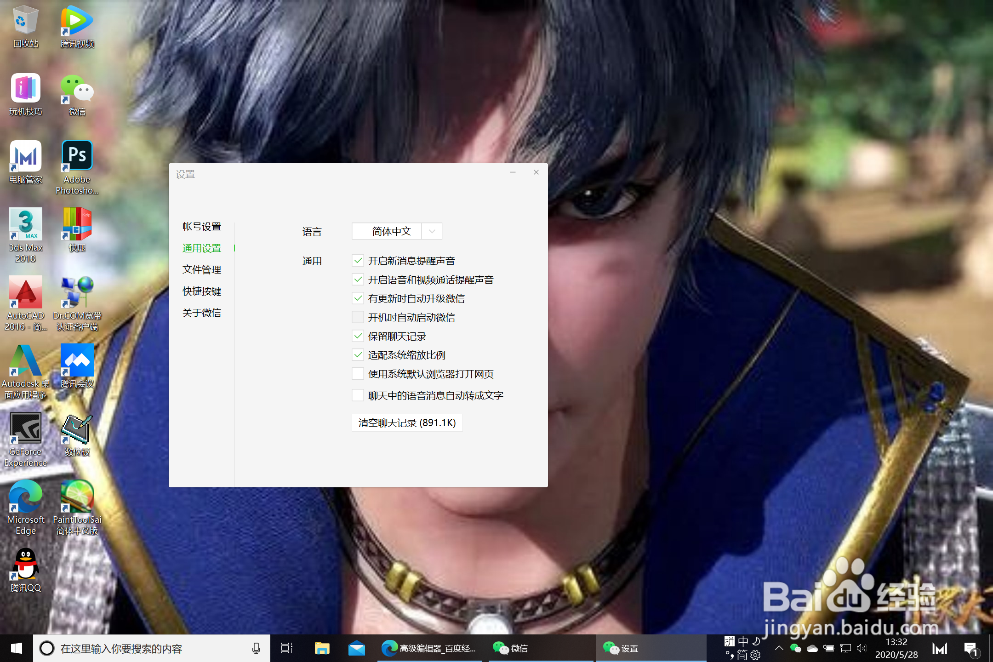Screen dimensions: 993x662
Task: Toggle 保留聊天记录 checkbox
Action: 358,336
